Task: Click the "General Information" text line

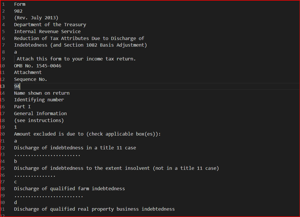Action: [40, 114]
